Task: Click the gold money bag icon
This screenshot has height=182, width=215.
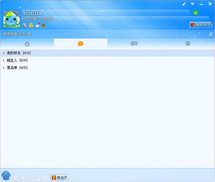Action: tap(31, 25)
